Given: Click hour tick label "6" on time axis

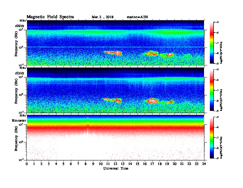Looking at the screenshot, I should 71,164.
